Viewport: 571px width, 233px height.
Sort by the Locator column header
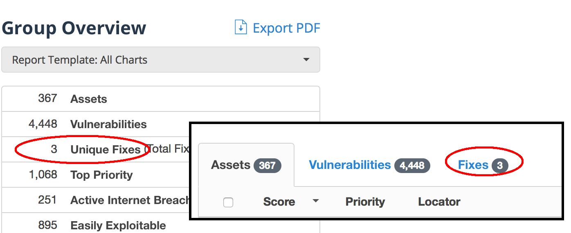tap(439, 202)
